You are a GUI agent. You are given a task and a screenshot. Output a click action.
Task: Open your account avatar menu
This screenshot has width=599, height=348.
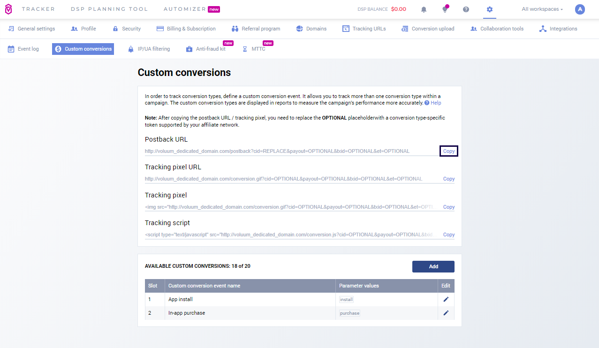click(x=580, y=9)
